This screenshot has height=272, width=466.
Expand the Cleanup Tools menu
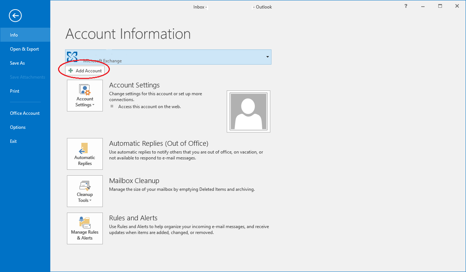click(85, 191)
